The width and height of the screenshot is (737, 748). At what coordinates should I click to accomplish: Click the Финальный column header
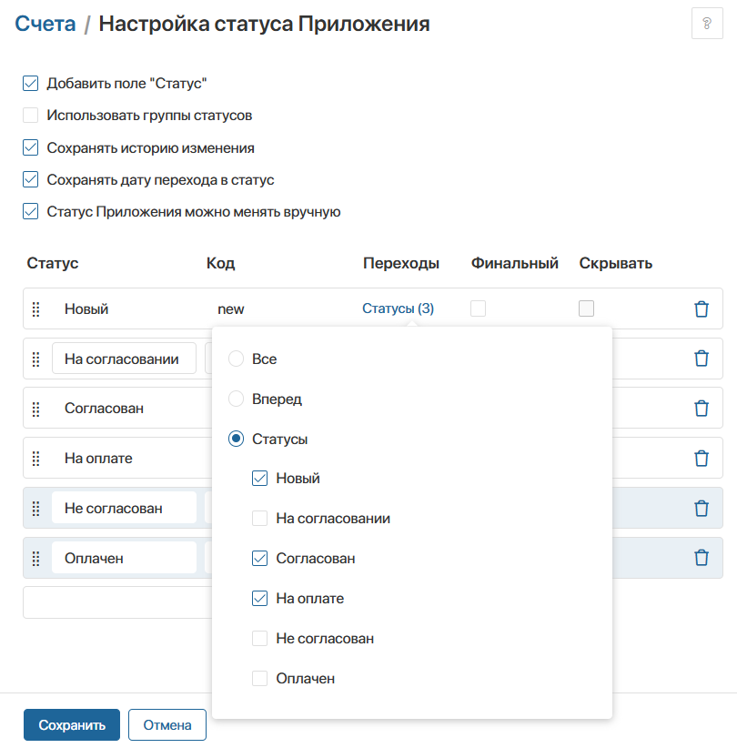(515, 263)
